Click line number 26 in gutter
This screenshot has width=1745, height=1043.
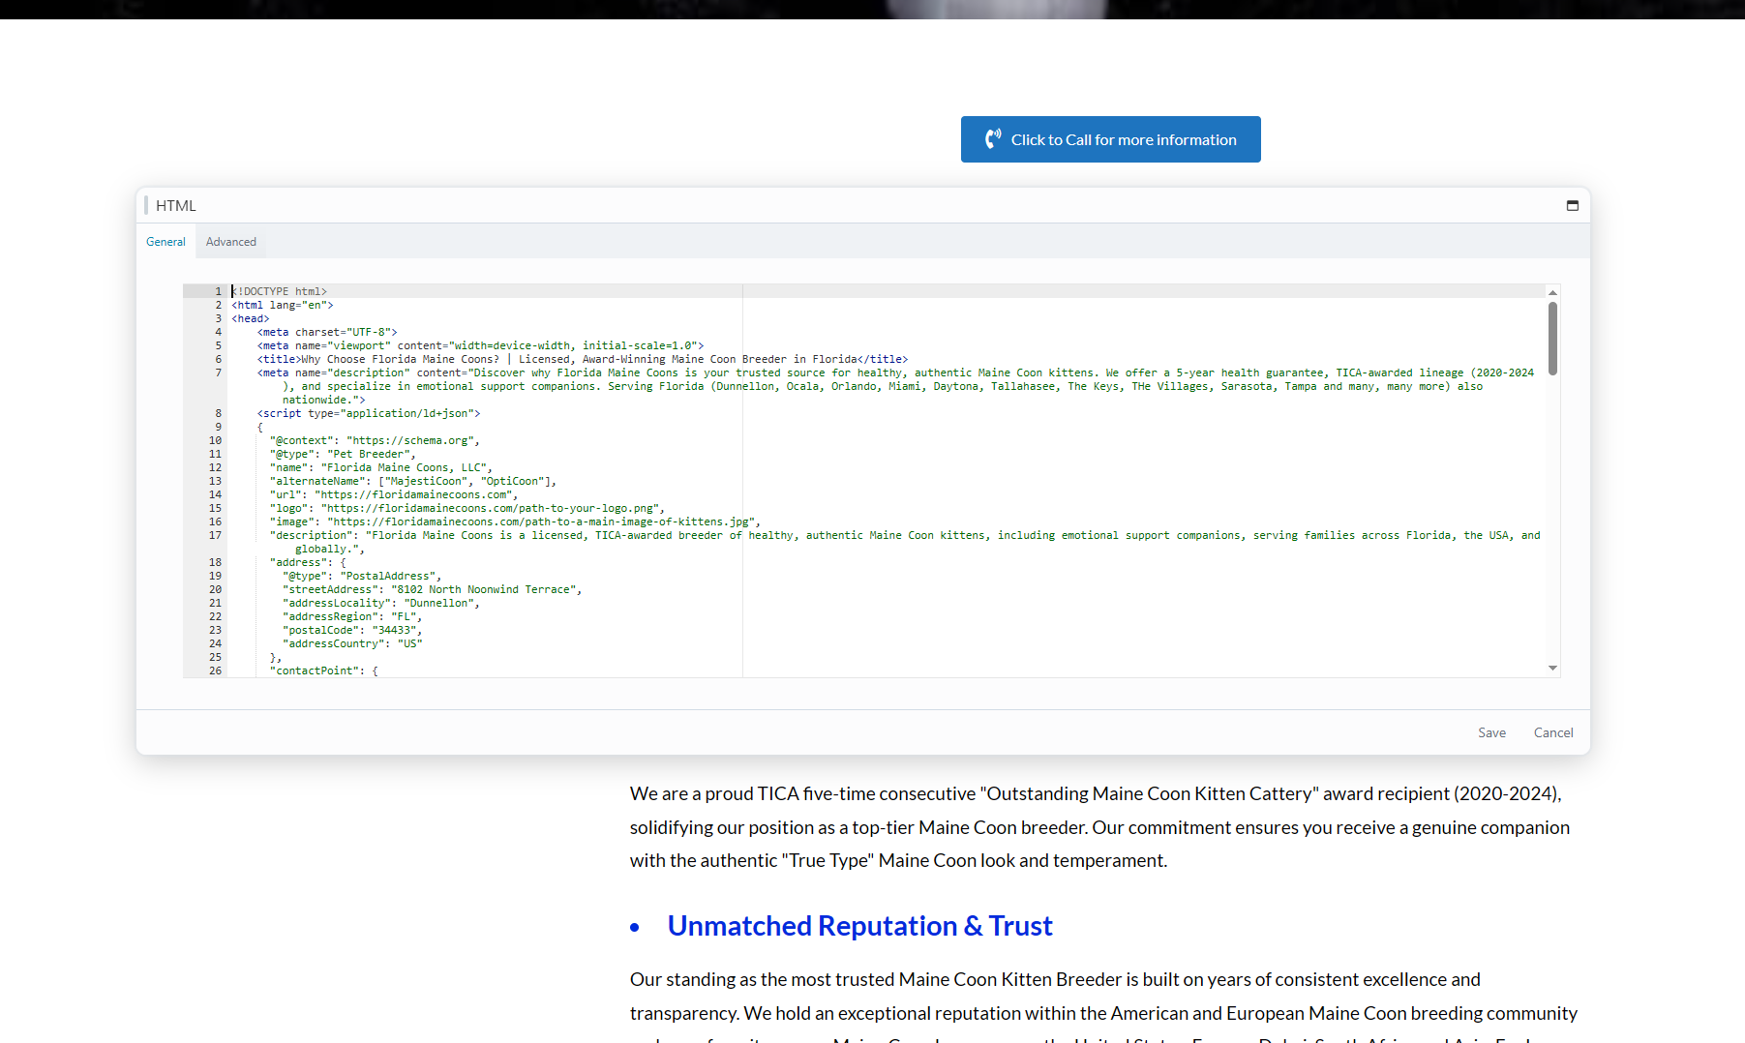(x=215, y=670)
